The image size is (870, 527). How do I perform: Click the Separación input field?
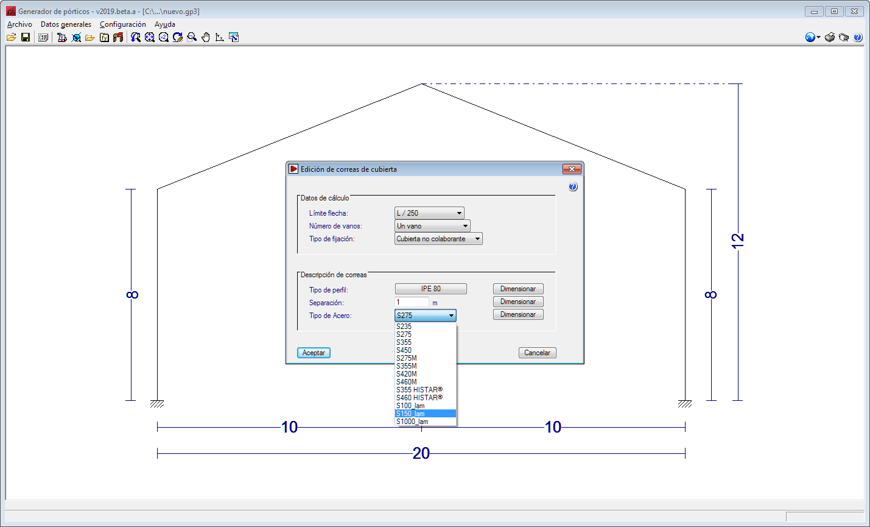click(x=412, y=302)
